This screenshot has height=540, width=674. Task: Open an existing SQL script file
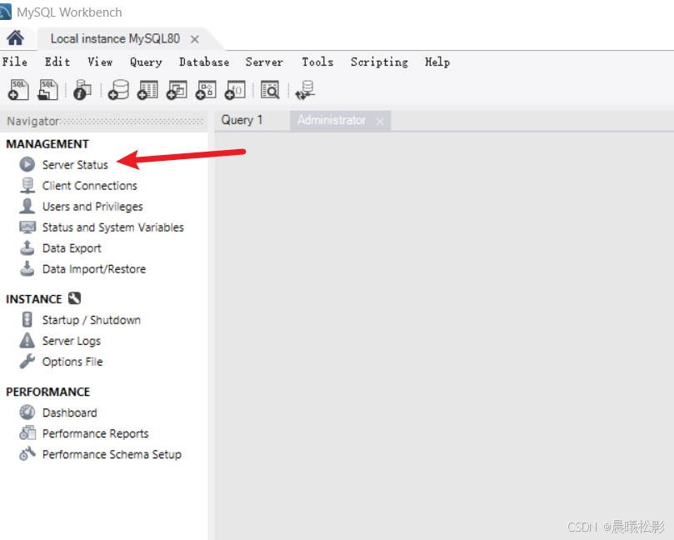click(x=47, y=89)
